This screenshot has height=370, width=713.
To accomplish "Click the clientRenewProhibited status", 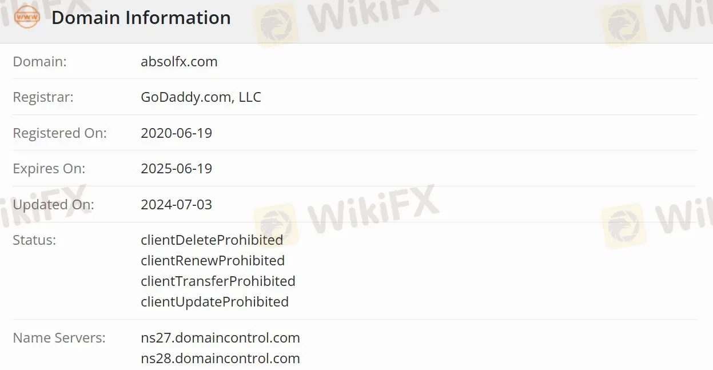I will pyautogui.click(x=213, y=261).
